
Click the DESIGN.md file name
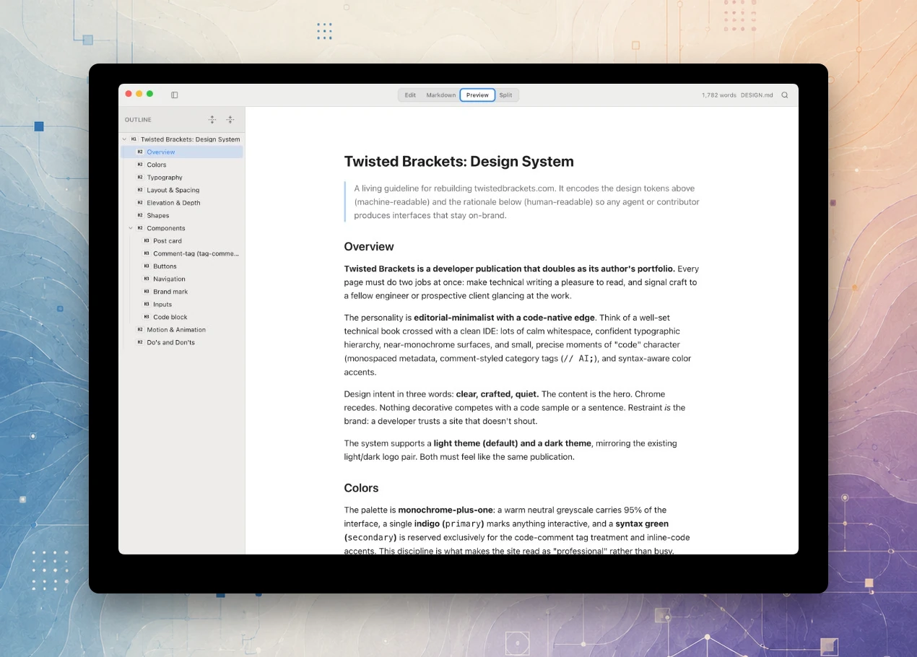click(x=757, y=95)
